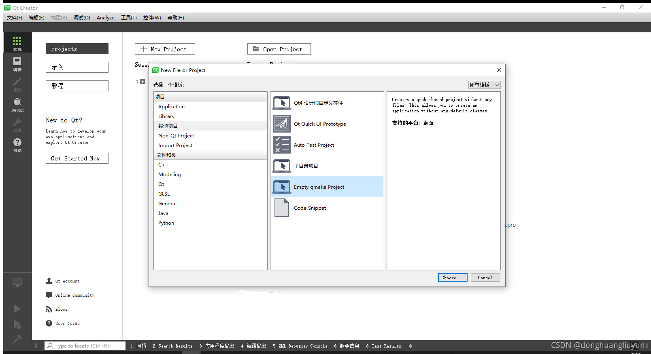The width and height of the screenshot is (651, 354).
Task: Select the Code Snippet file icon
Action: tap(282, 208)
